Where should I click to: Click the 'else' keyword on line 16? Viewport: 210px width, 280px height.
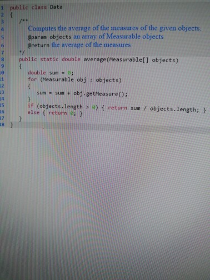(33, 112)
